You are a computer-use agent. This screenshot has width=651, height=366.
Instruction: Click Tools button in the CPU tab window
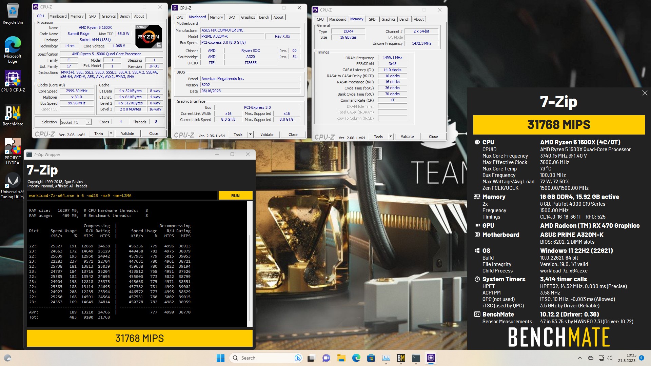coord(99,134)
